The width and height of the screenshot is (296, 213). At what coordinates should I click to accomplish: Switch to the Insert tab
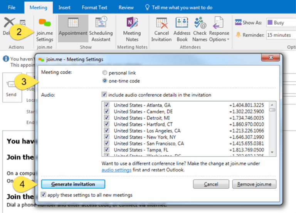point(64,8)
